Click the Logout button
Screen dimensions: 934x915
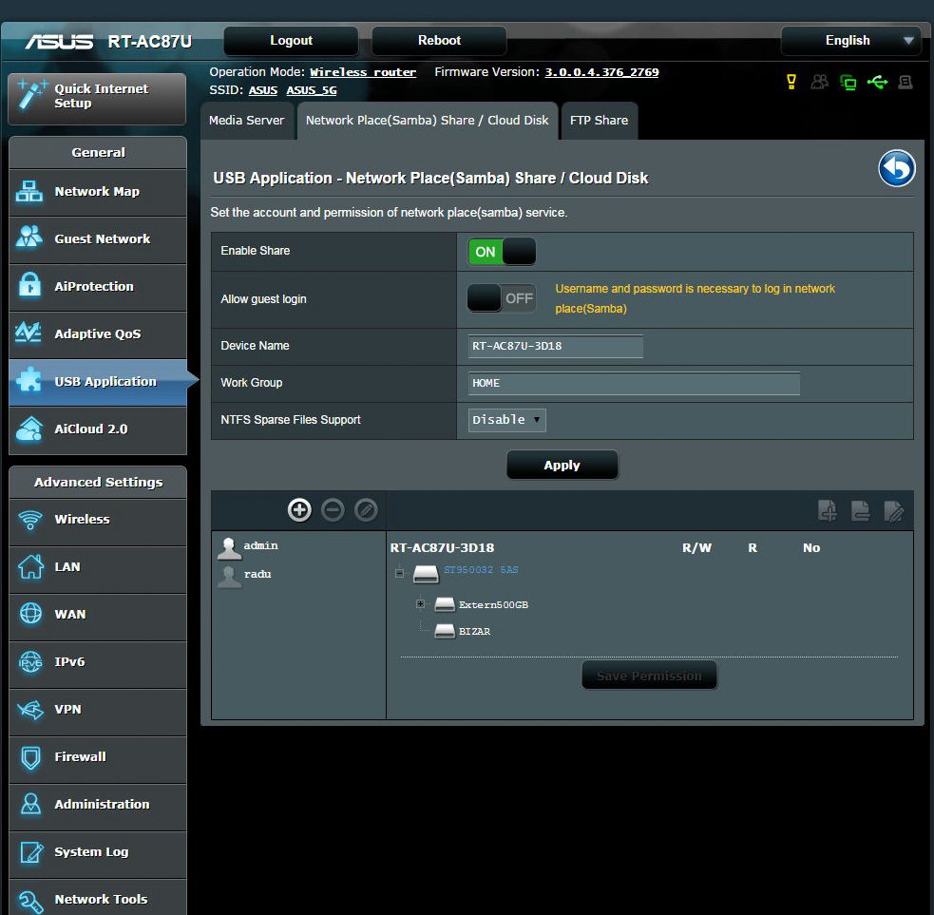point(291,41)
